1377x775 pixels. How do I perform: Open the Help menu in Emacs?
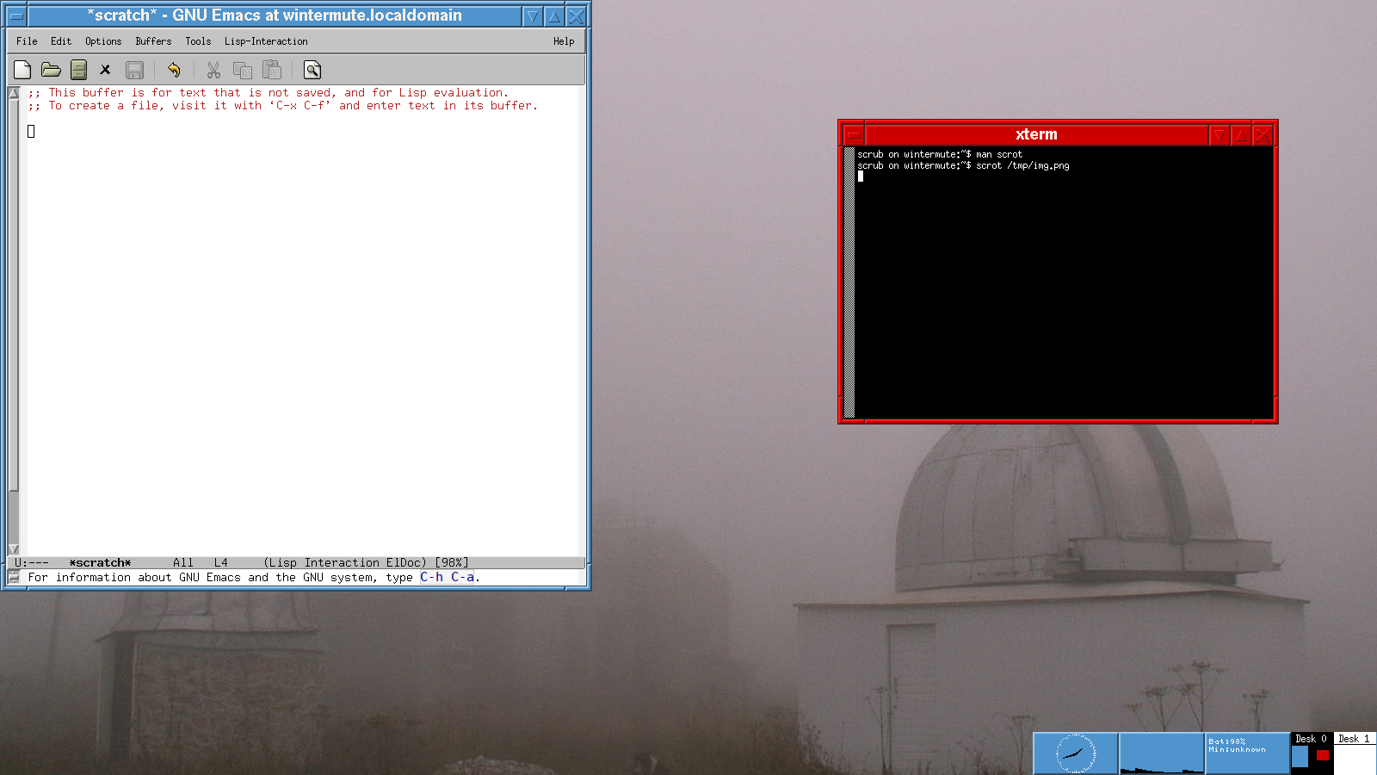564,41
